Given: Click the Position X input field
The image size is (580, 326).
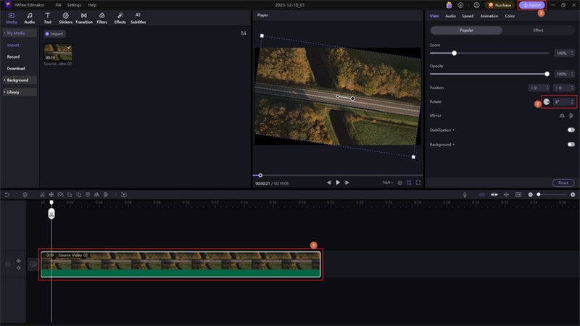Looking at the screenshot, I should tap(539, 88).
